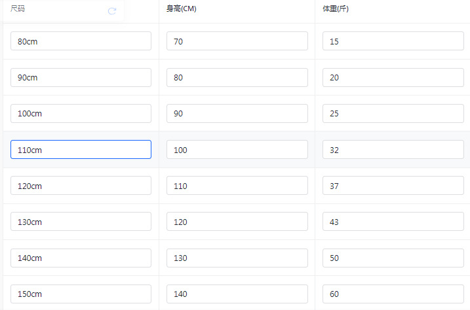Image resolution: width=470 pixels, height=310 pixels.
Task: Click the height input showing 70
Action: 237,41
